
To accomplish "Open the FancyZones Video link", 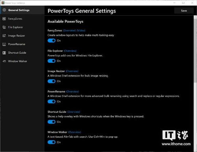I will click(81, 31).
